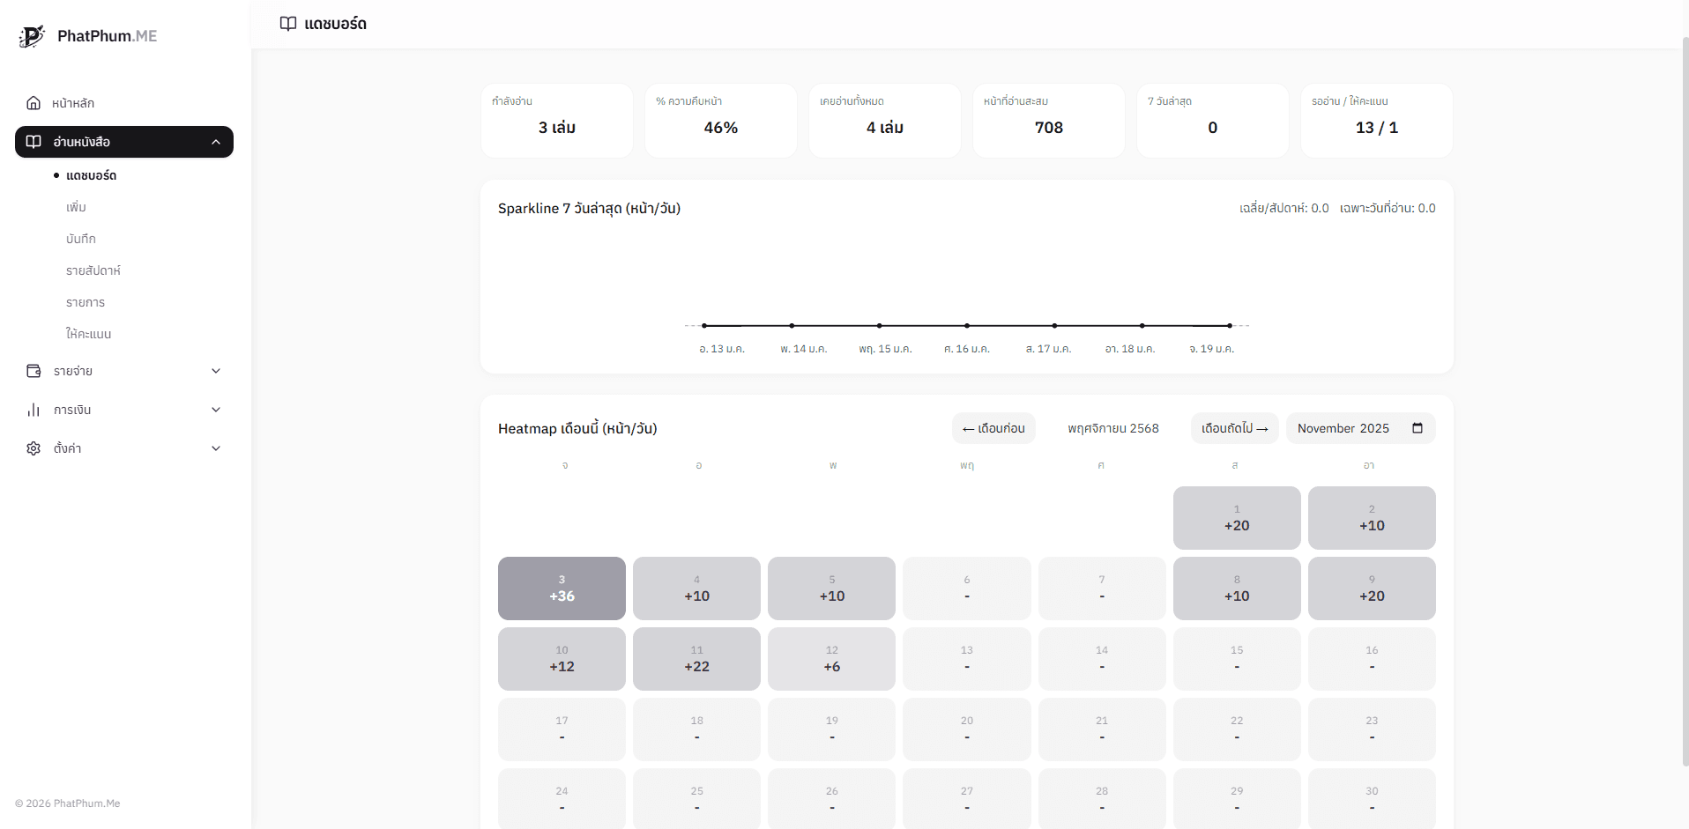Viewport: 1689px width, 829px height.
Task: Go to next month with เดือนถัดไป
Action: [x=1234, y=428]
